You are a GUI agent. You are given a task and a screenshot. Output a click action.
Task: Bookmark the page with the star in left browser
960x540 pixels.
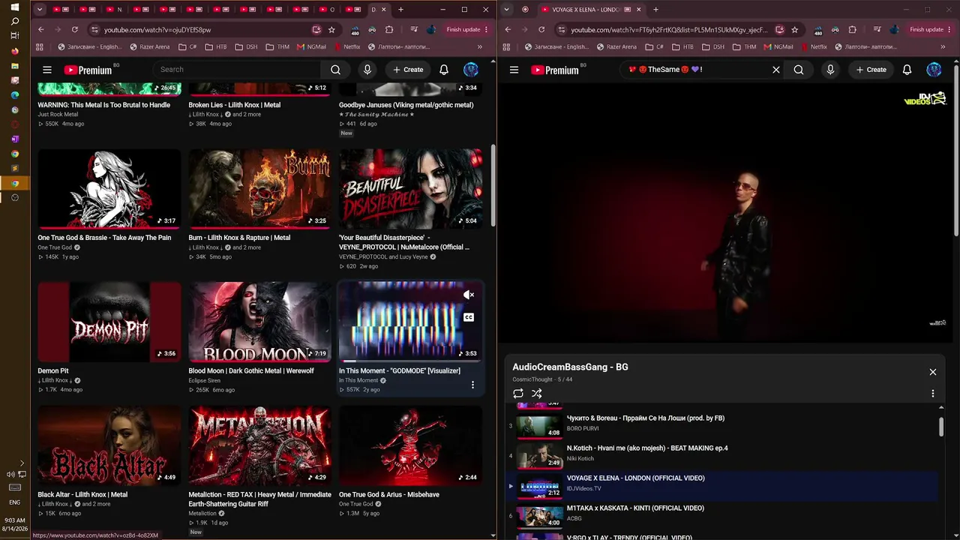(331, 29)
